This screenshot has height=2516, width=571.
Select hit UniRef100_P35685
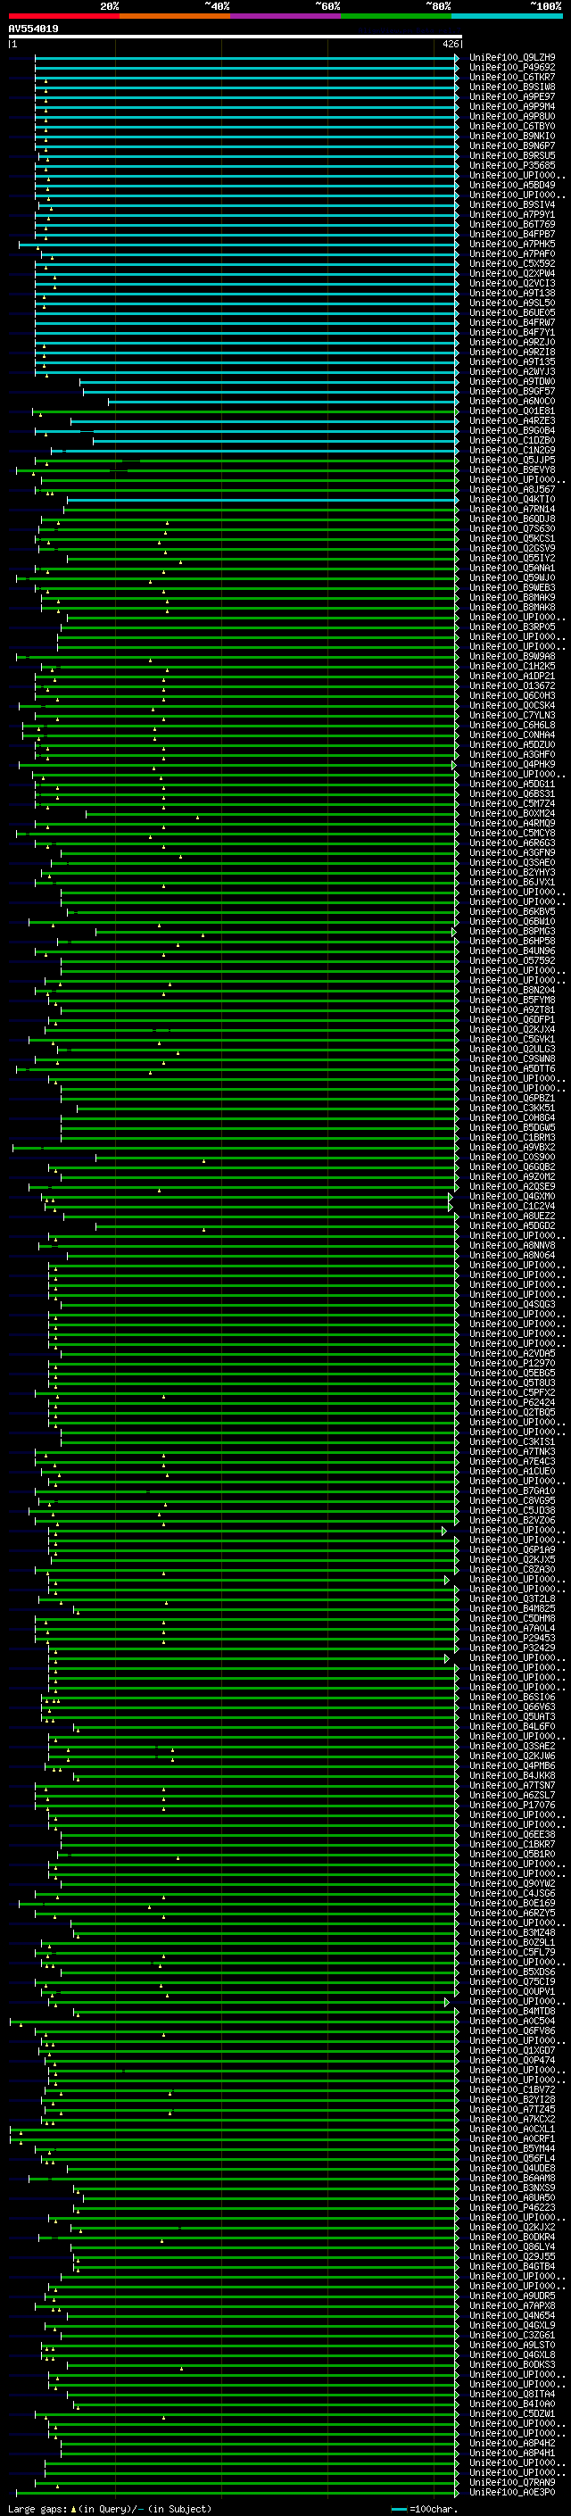coord(512,165)
